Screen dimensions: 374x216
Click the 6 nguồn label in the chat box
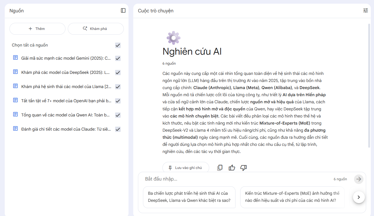341,179
